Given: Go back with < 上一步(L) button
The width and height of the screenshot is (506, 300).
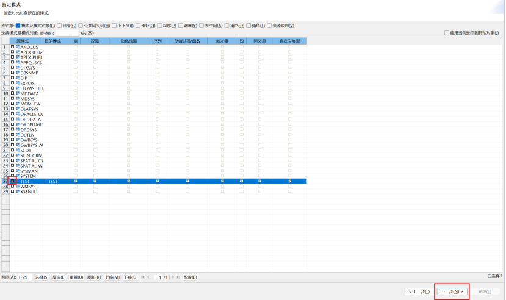Looking at the screenshot, I should (x=419, y=291).
